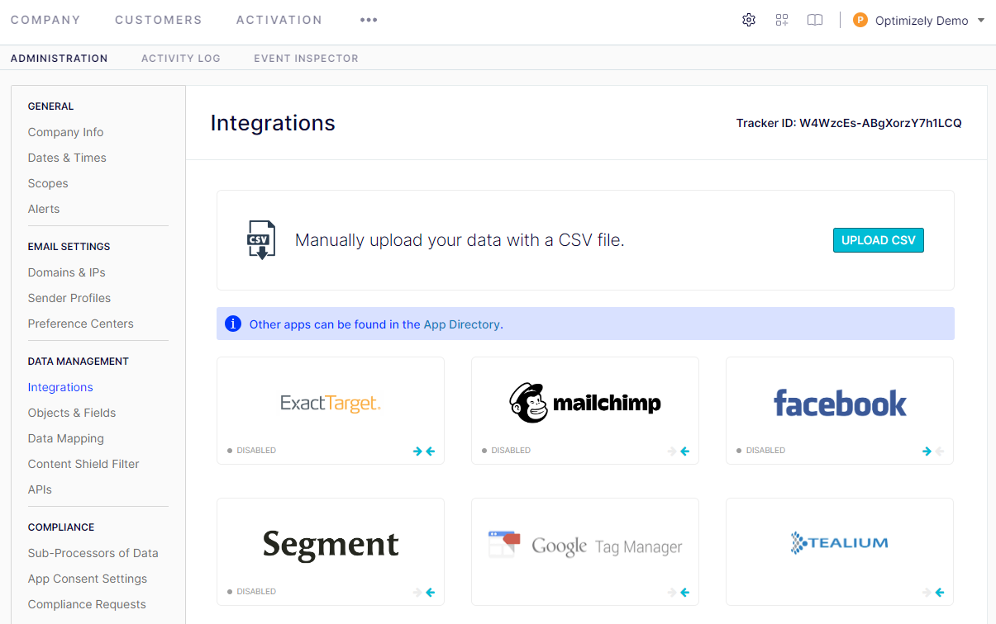This screenshot has width=996, height=624.
Task: Open Content Shield Filter
Action: coord(83,464)
